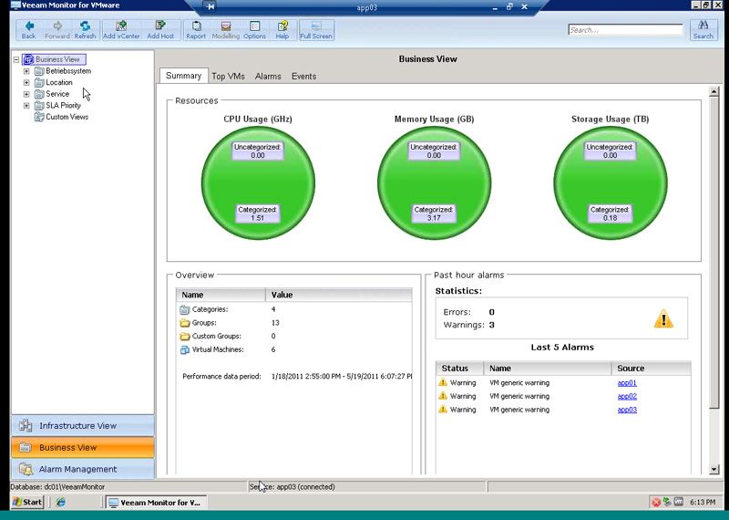This screenshot has width=729, height=520.
Task: Click the vertical scrollbar thumb
Action: pyautogui.click(x=714, y=253)
